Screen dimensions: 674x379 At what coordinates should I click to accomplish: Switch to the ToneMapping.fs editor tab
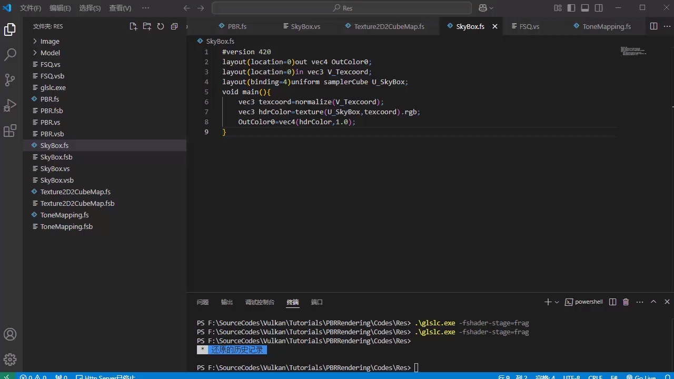click(606, 26)
